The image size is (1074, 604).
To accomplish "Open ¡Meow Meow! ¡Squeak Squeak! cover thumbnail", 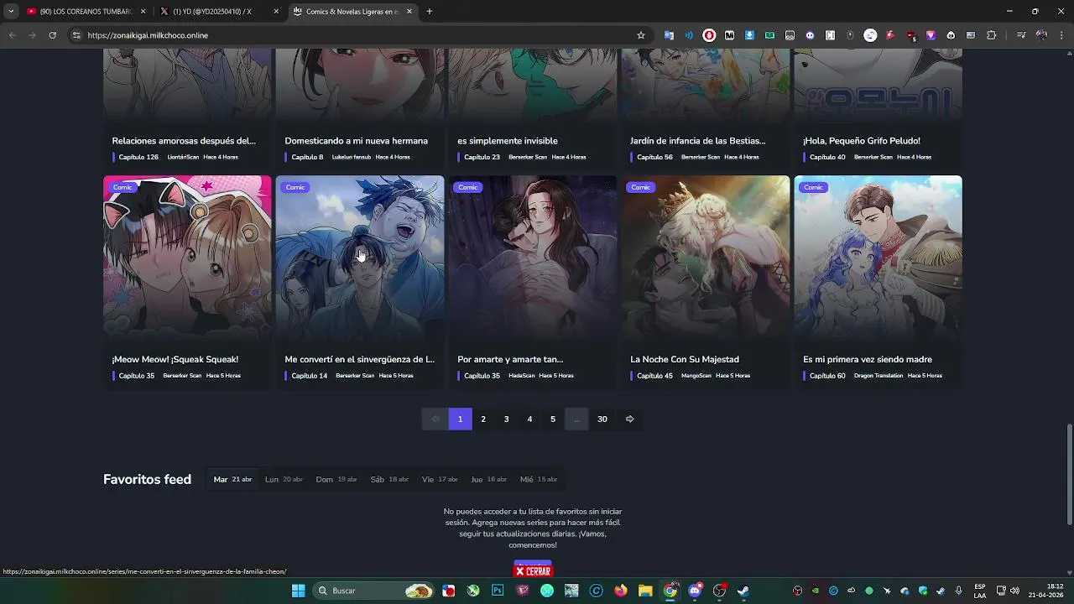I will [187, 257].
